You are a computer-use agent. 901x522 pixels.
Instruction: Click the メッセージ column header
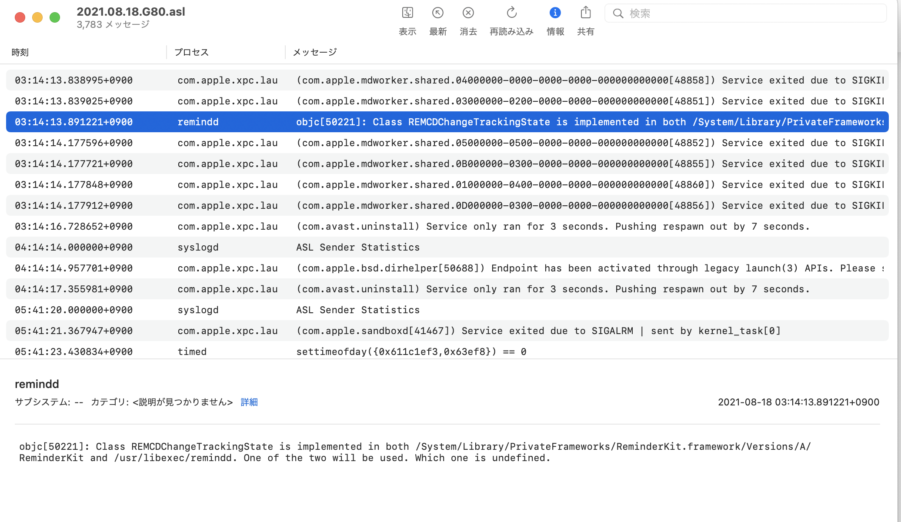tap(315, 52)
